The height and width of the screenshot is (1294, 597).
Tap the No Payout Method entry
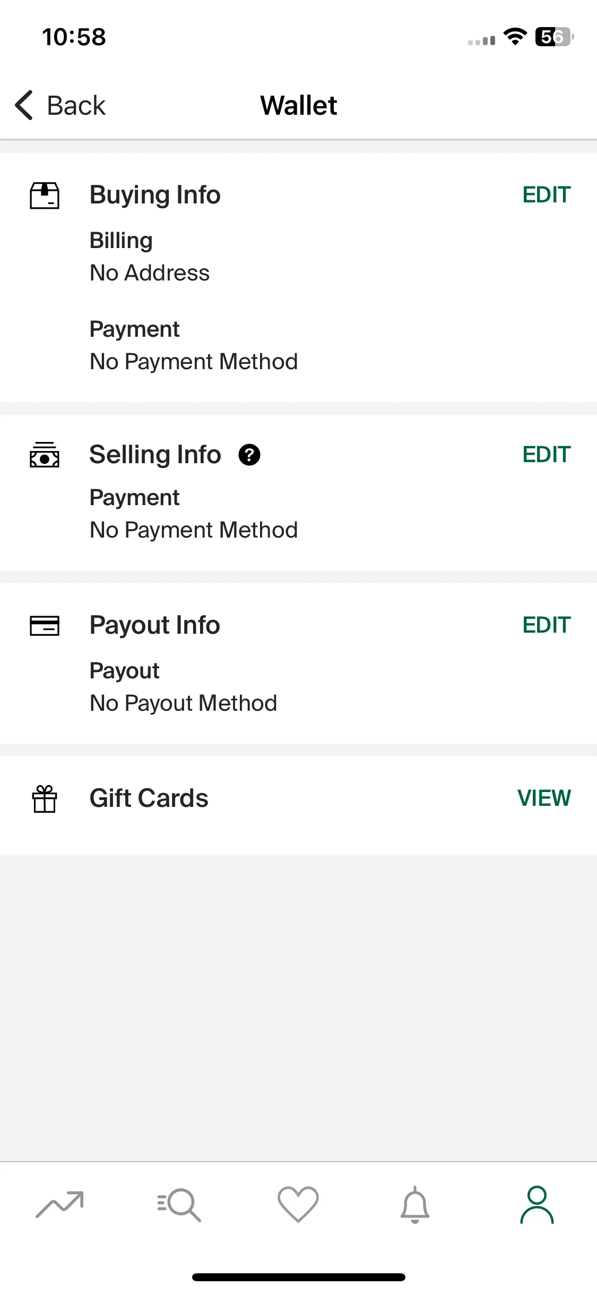coord(184,703)
